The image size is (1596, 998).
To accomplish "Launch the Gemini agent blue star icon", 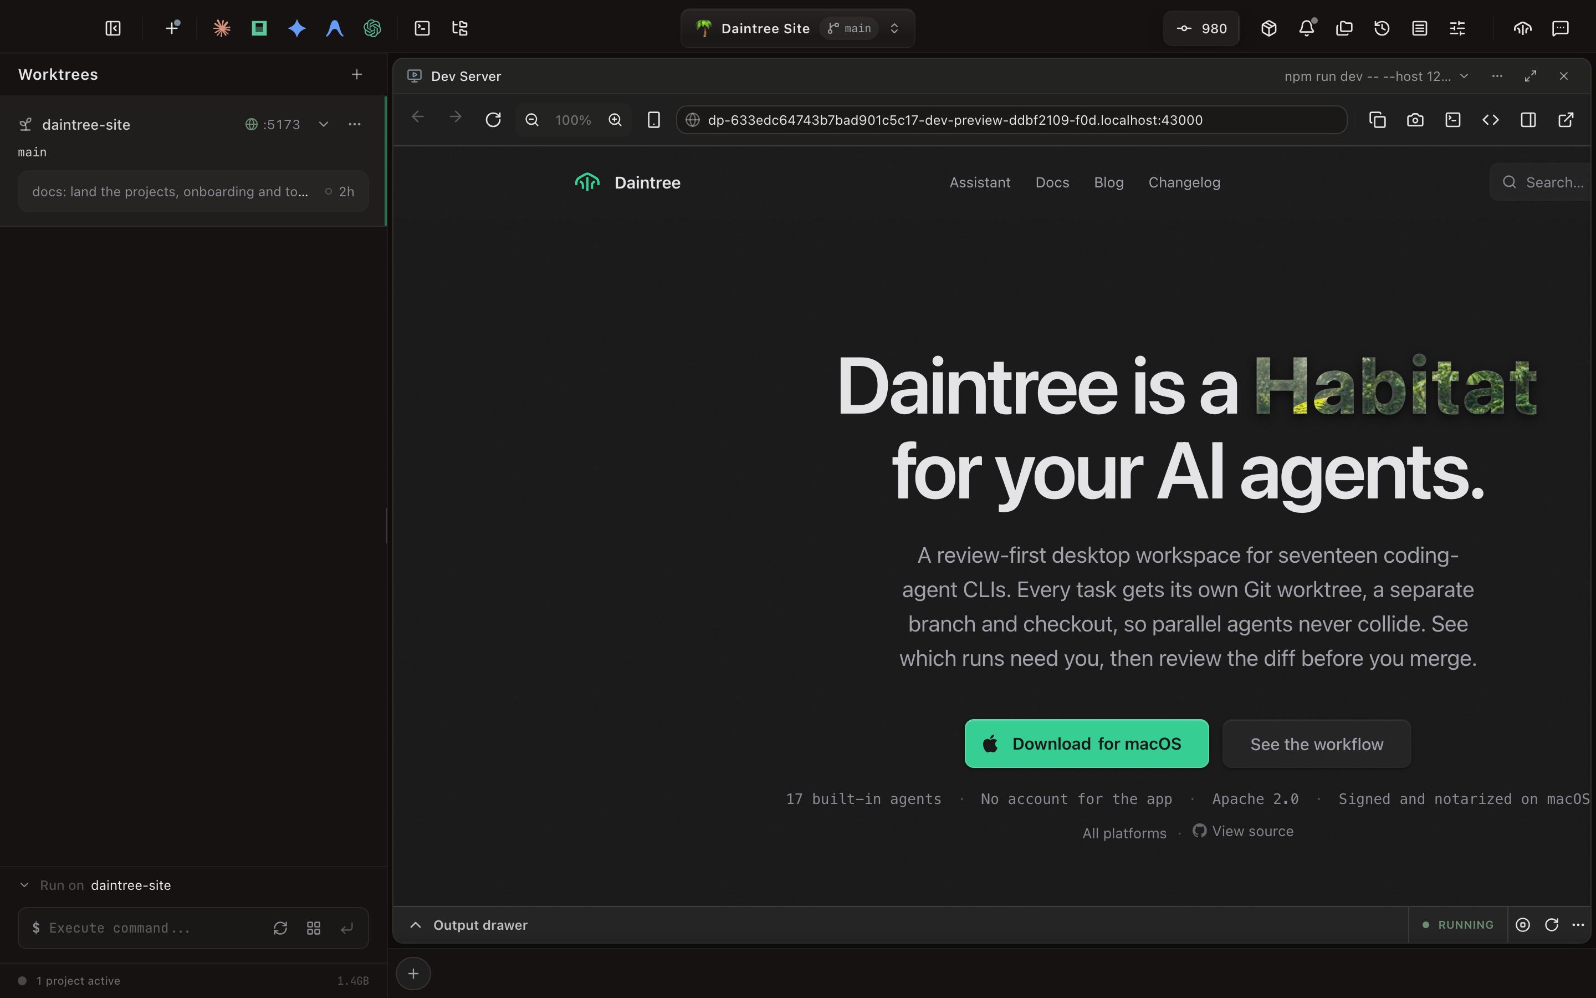I will [297, 28].
